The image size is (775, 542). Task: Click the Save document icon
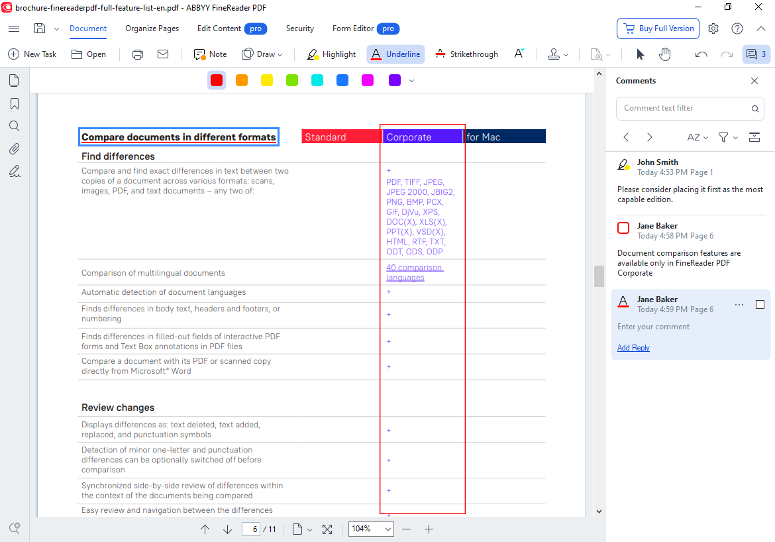click(x=40, y=28)
